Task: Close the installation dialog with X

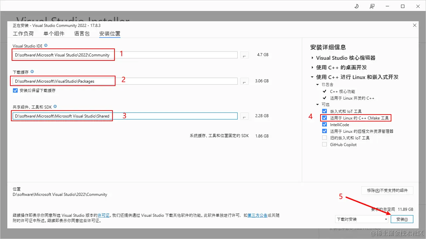Action: point(414,25)
